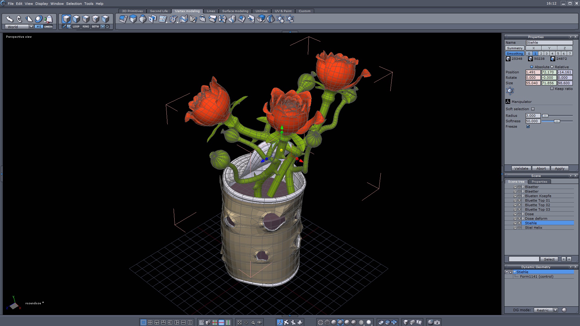Toggle the CAMERA axis mode button
The width and height of the screenshot is (580, 326).
click(x=48, y=27)
